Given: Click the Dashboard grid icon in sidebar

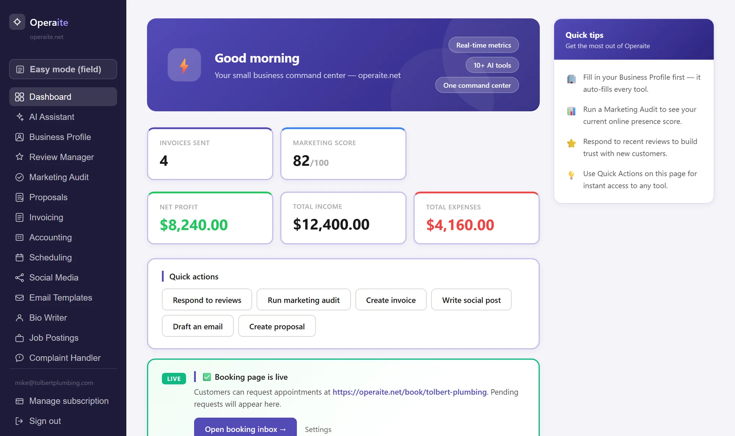Looking at the screenshot, I should coord(19,97).
